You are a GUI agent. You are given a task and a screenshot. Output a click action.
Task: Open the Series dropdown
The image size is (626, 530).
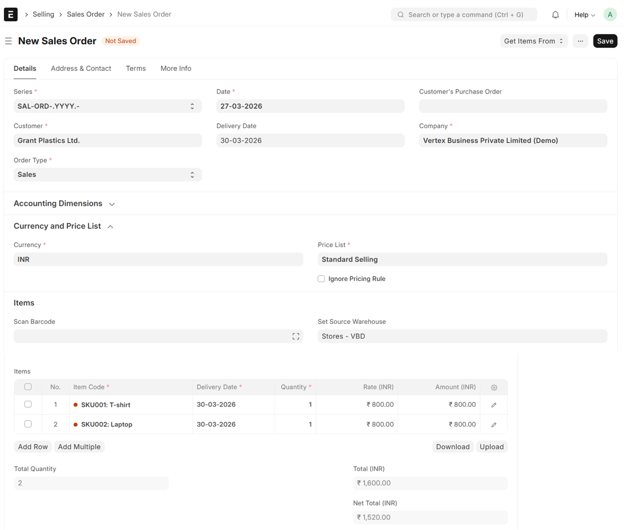107,106
